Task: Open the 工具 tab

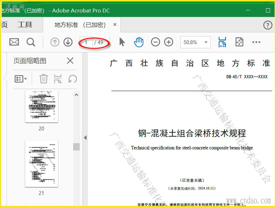Action: click(x=25, y=24)
